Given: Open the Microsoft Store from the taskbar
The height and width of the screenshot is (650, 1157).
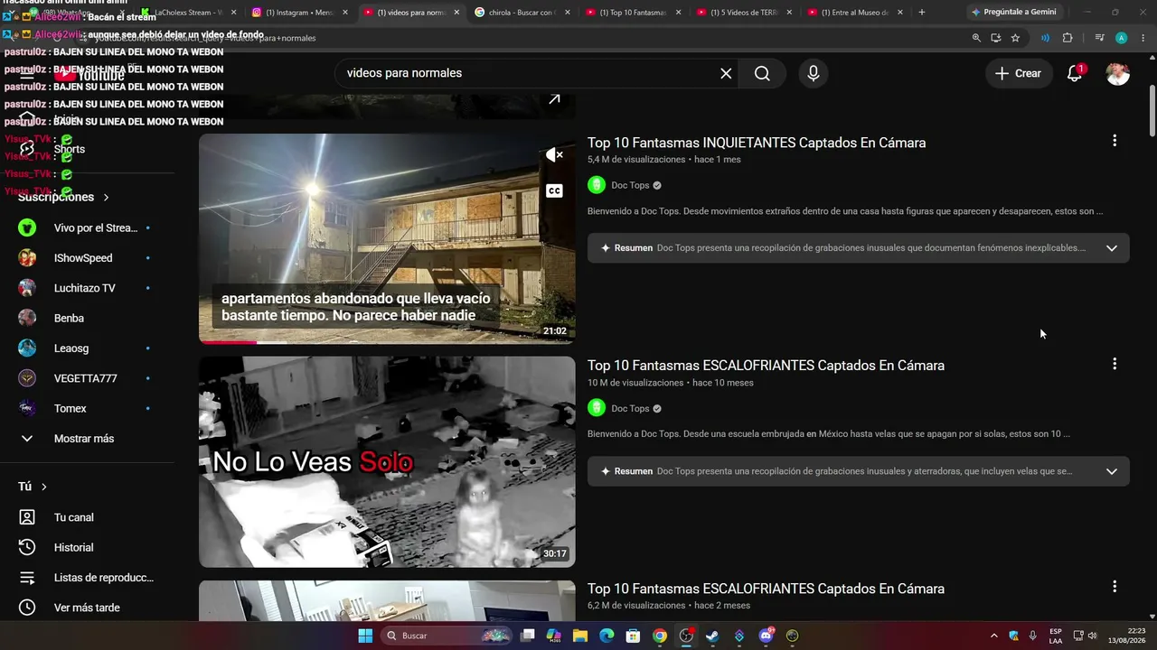Looking at the screenshot, I should click(x=634, y=636).
